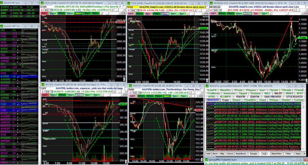Viewport: 308px width, 165px height.
Task: Click ESU5 chart top scrollbar right arrow
Action: pos(124,10)
